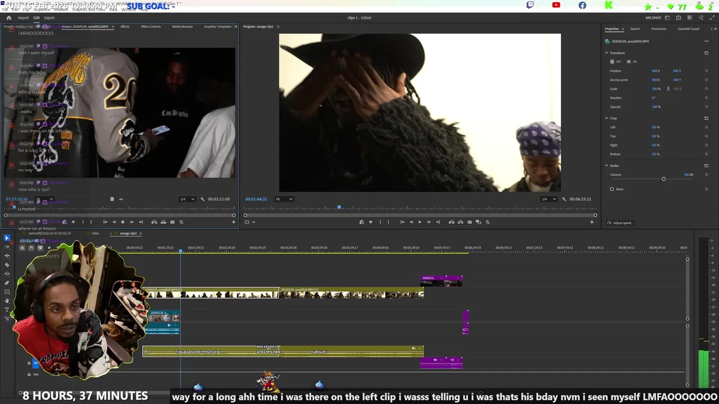Open Quick Export share icon
Image resolution: width=719 pixels, height=404 pixels.
679,17
